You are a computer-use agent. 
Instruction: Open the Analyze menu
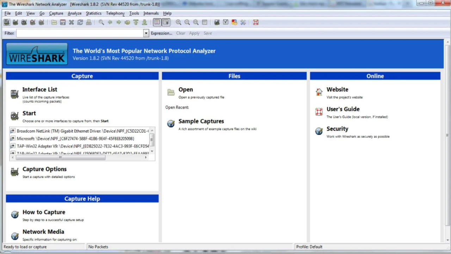pos(74,13)
